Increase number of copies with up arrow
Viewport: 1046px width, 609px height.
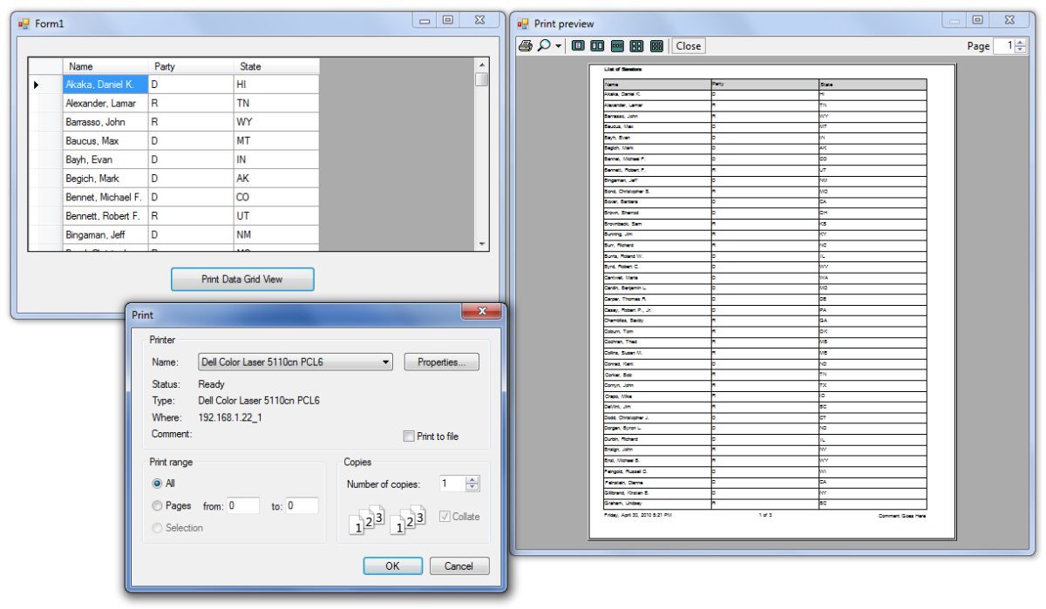click(472, 480)
